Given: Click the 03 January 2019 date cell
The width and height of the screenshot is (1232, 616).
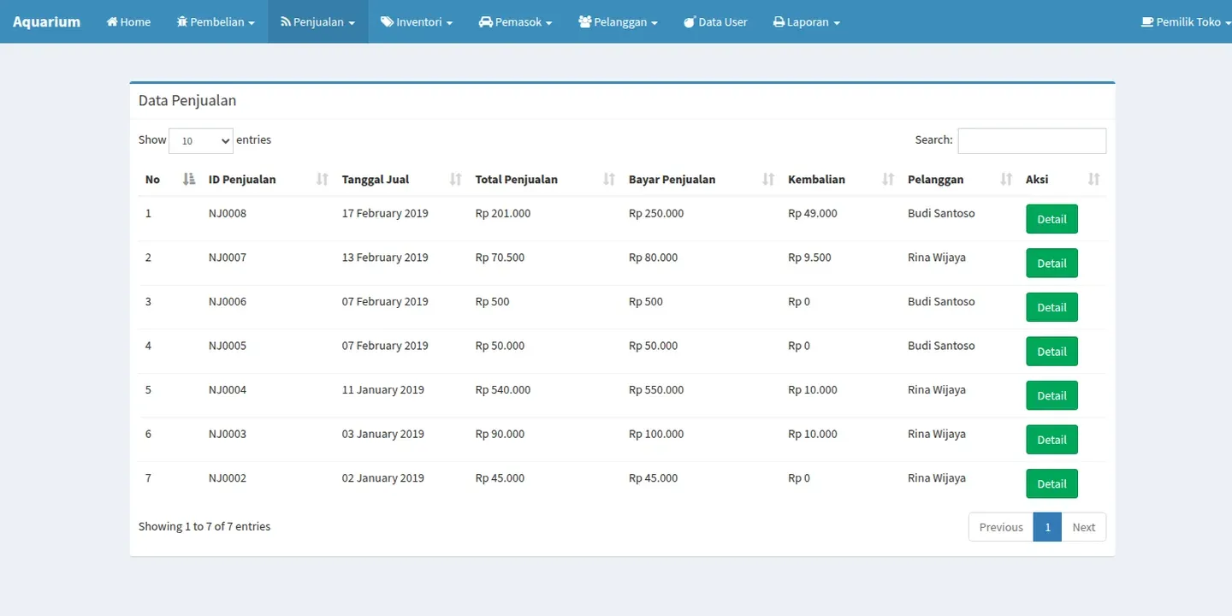Looking at the screenshot, I should [x=383, y=434].
